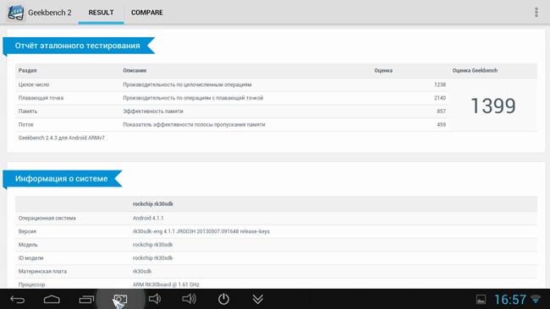Image resolution: width=550 pixels, height=309 pixels.
Task: Select the memory score value 857
Action: coord(441,111)
